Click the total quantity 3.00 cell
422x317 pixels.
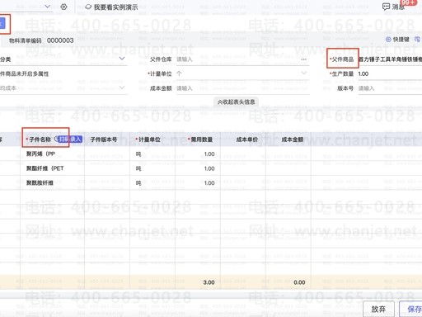pos(209,282)
